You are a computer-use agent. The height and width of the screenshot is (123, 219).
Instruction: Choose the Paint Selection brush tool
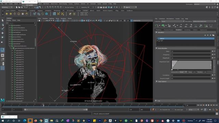tap(3, 29)
